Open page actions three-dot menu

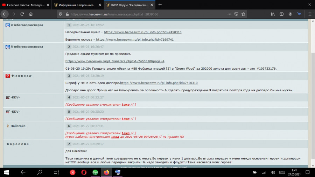pos(229,14)
